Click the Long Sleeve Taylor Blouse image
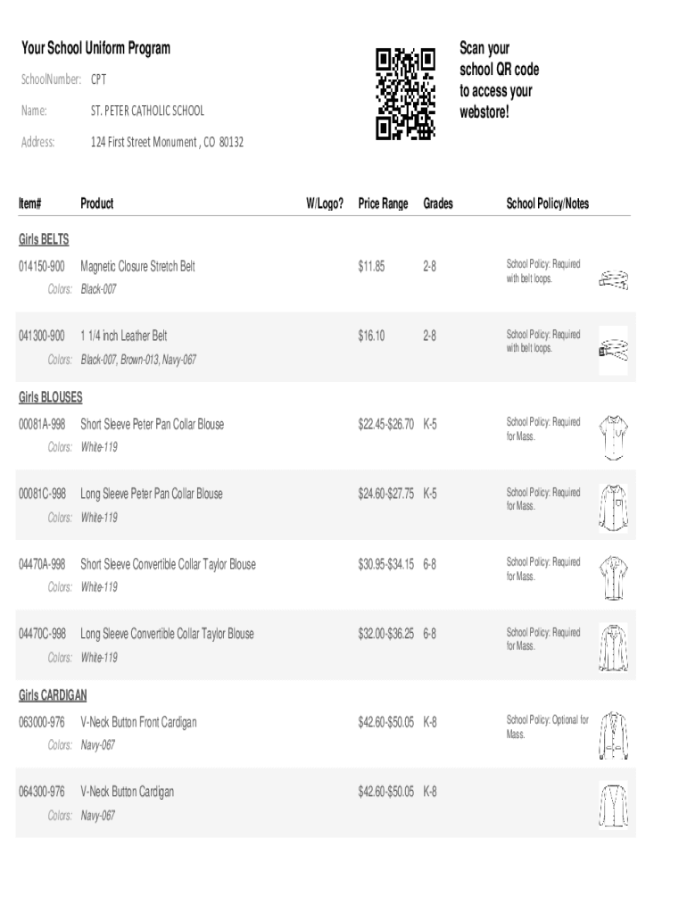 click(x=613, y=647)
